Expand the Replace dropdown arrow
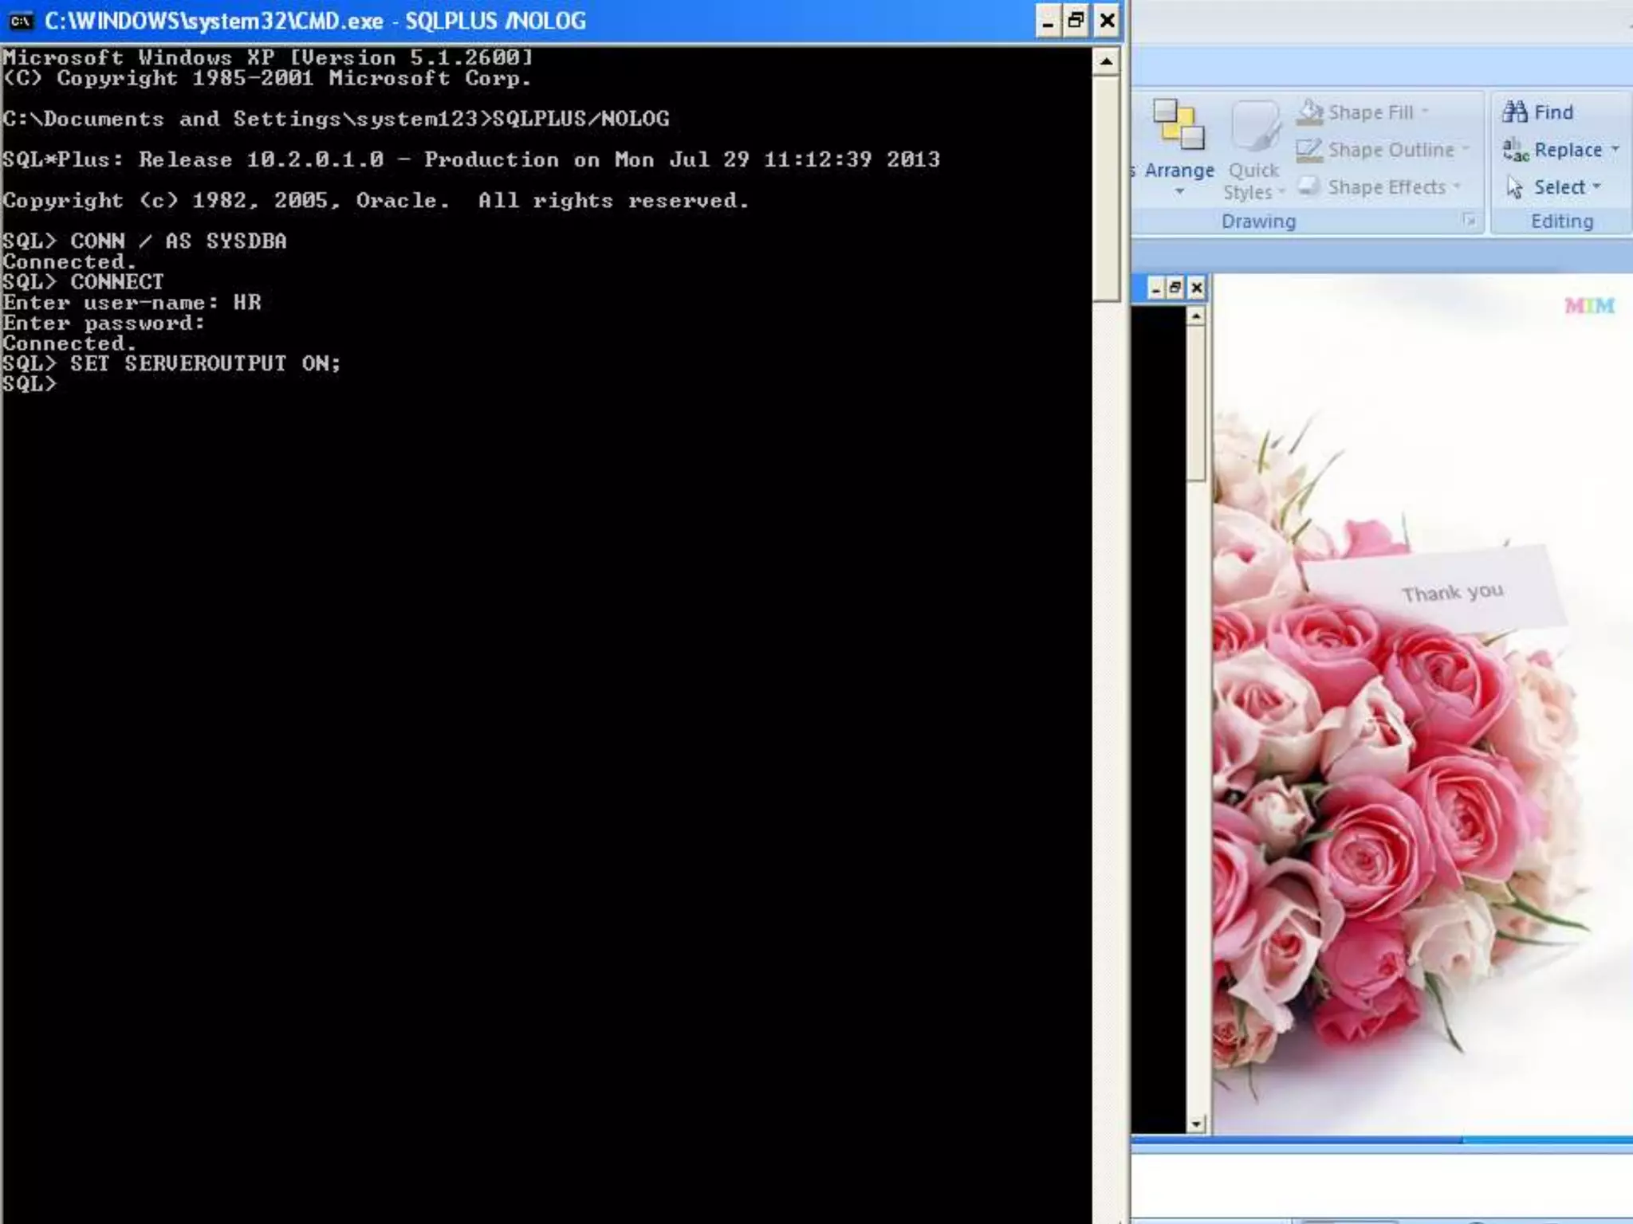Image resolution: width=1633 pixels, height=1224 pixels. [1615, 149]
